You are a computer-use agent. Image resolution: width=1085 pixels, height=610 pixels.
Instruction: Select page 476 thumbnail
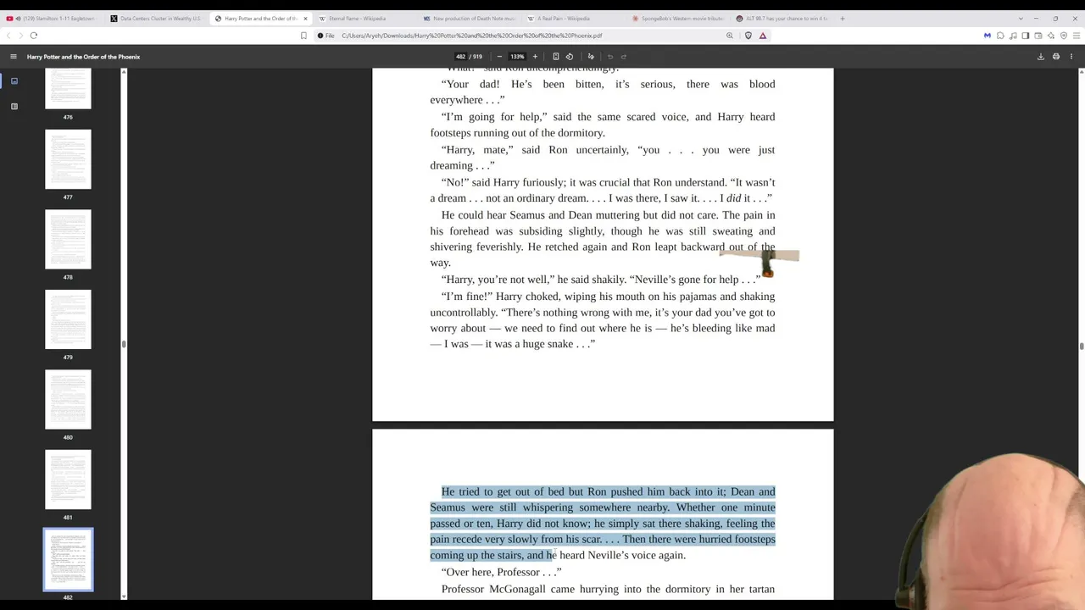(x=68, y=87)
